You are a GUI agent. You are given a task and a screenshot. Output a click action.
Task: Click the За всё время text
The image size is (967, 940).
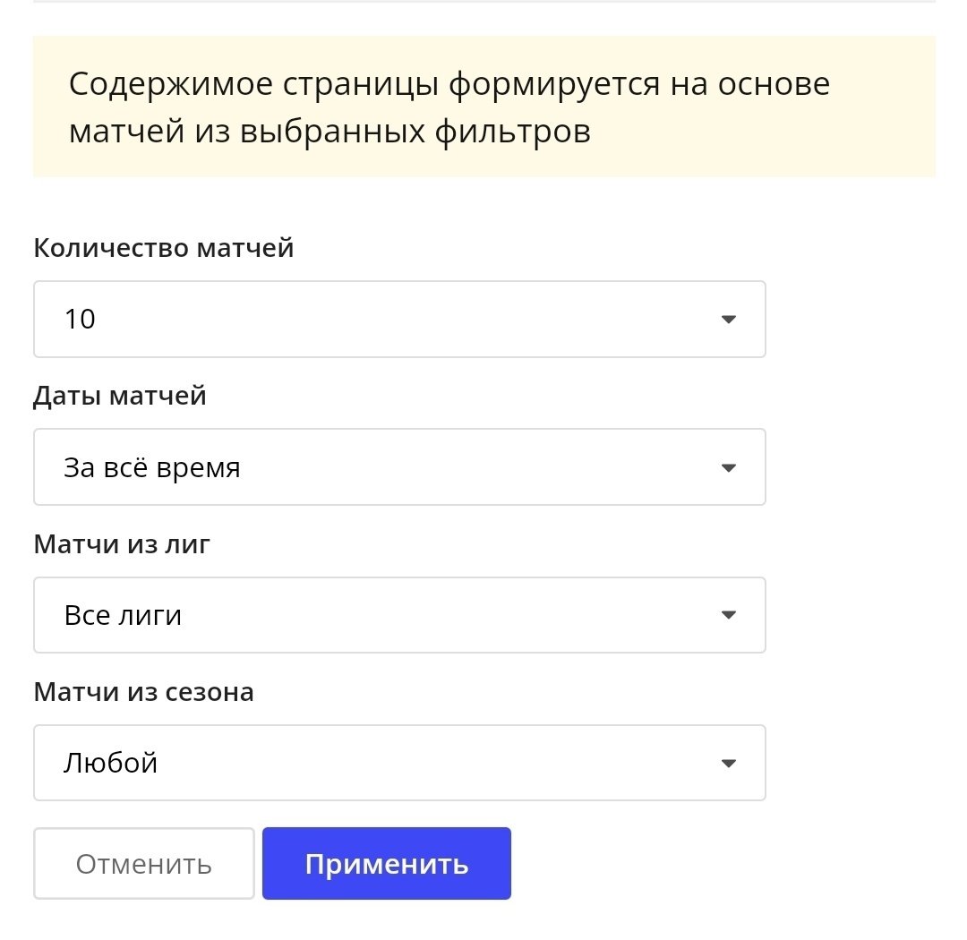152,467
